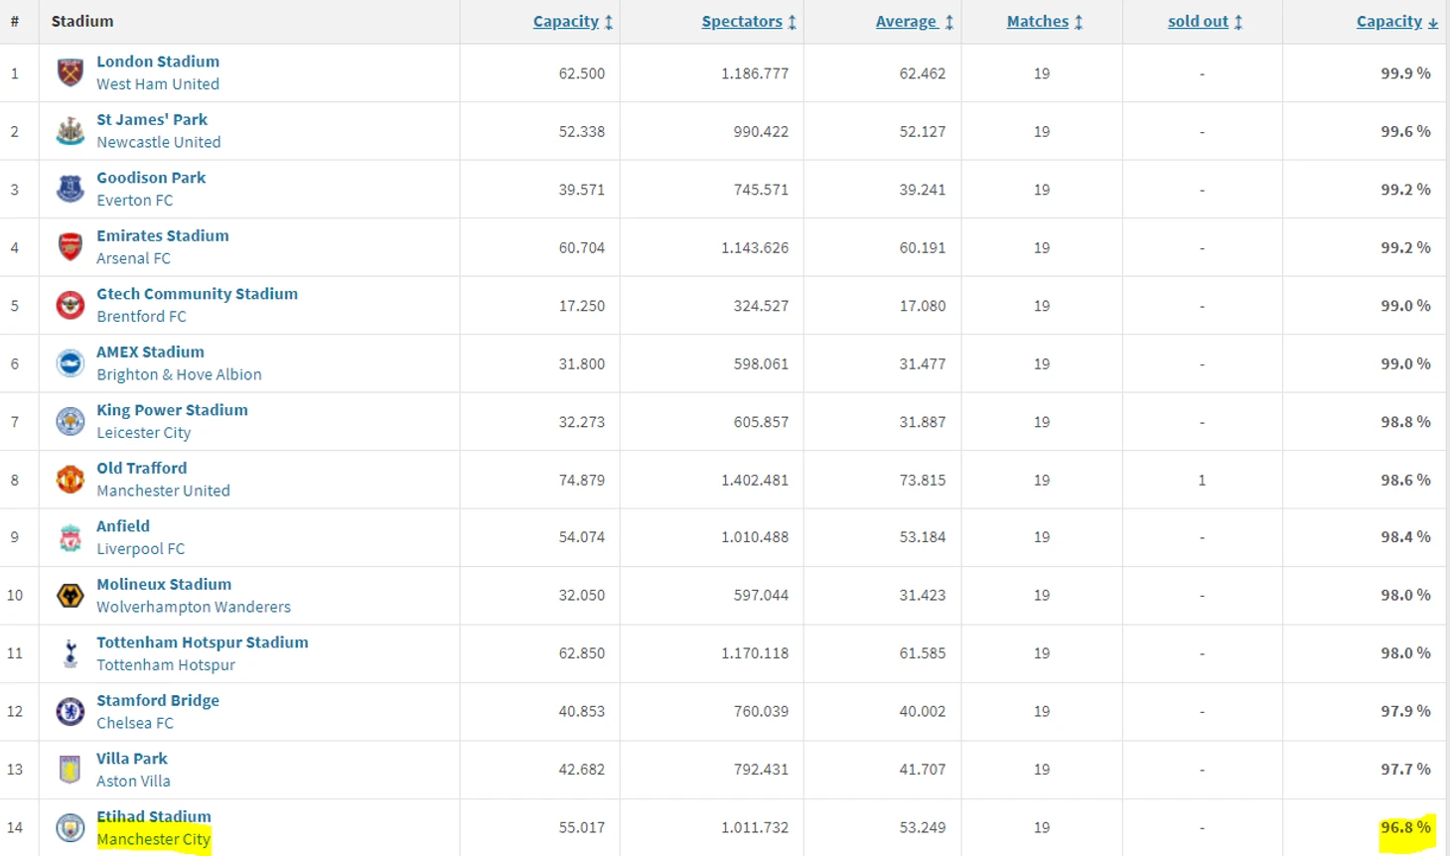Image resolution: width=1450 pixels, height=856 pixels.
Task: Select the Wolverhampton Wanderers club name
Action: pyautogui.click(x=194, y=607)
